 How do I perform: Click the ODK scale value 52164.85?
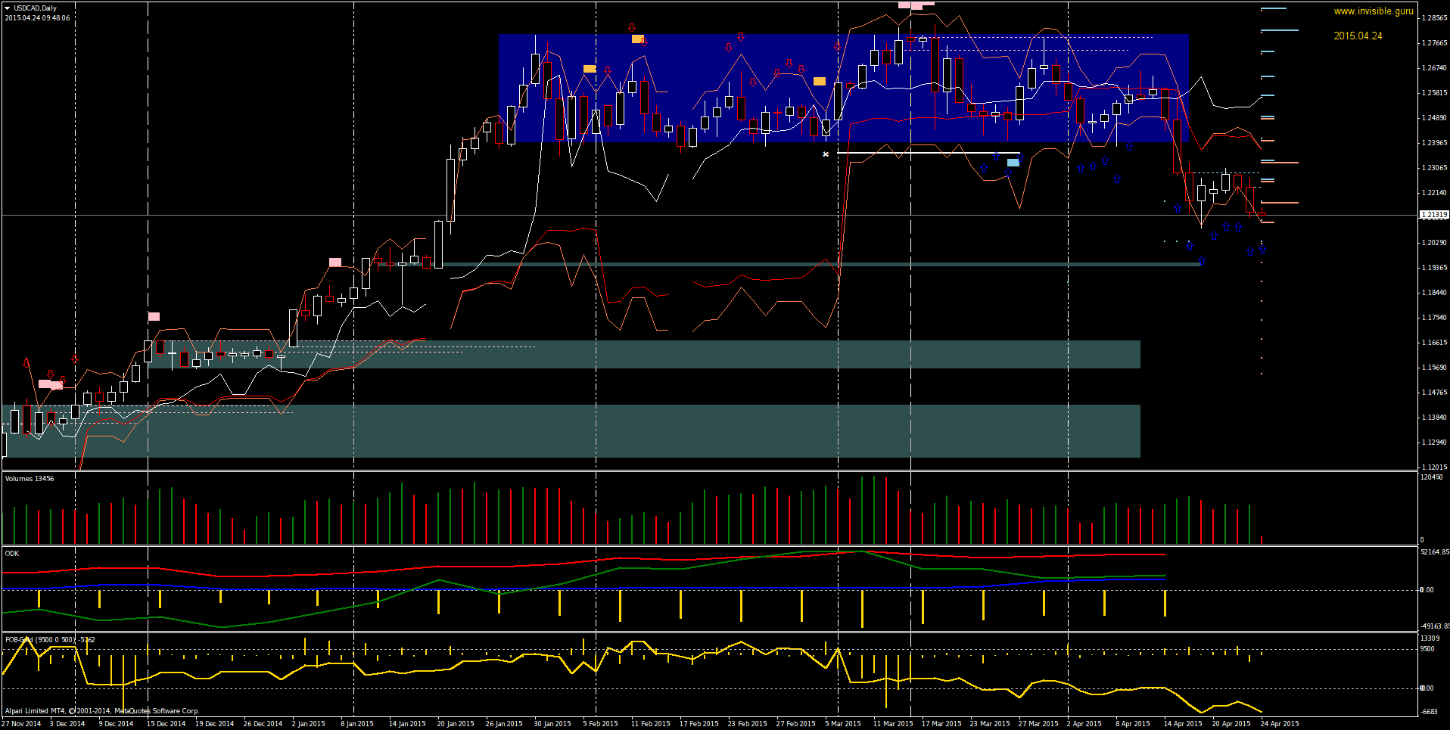pos(1435,552)
